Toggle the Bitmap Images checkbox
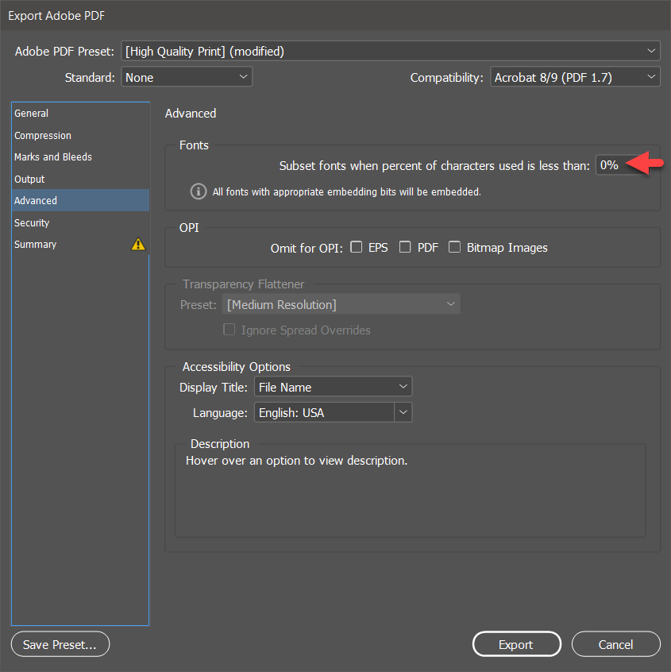671x672 pixels. point(455,247)
